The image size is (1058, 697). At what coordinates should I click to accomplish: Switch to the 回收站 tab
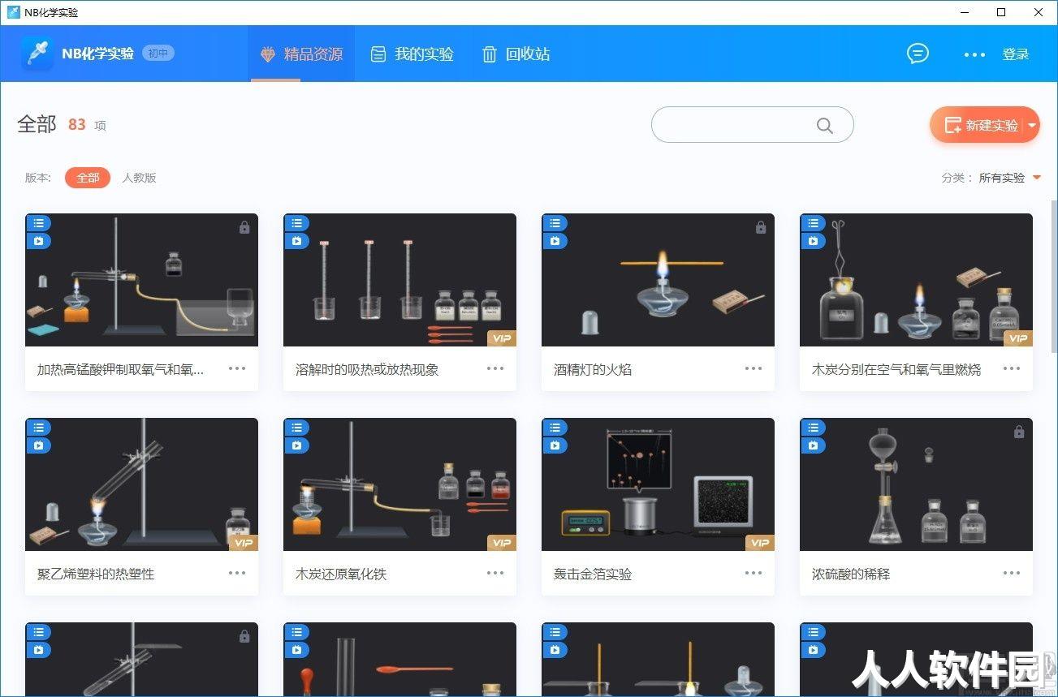(516, 54)
